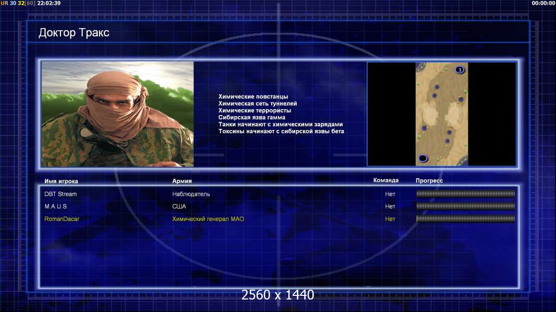Click the Армия column header
The height and width of the screenshot is (312, 556).
(x=182, y=181)
